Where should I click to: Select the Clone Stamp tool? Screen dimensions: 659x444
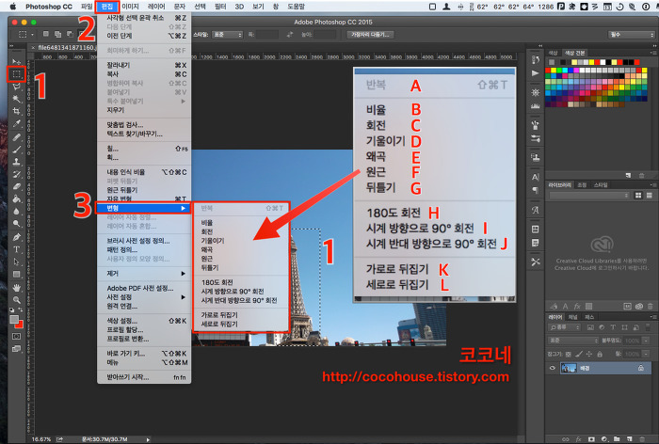[16, 161]
